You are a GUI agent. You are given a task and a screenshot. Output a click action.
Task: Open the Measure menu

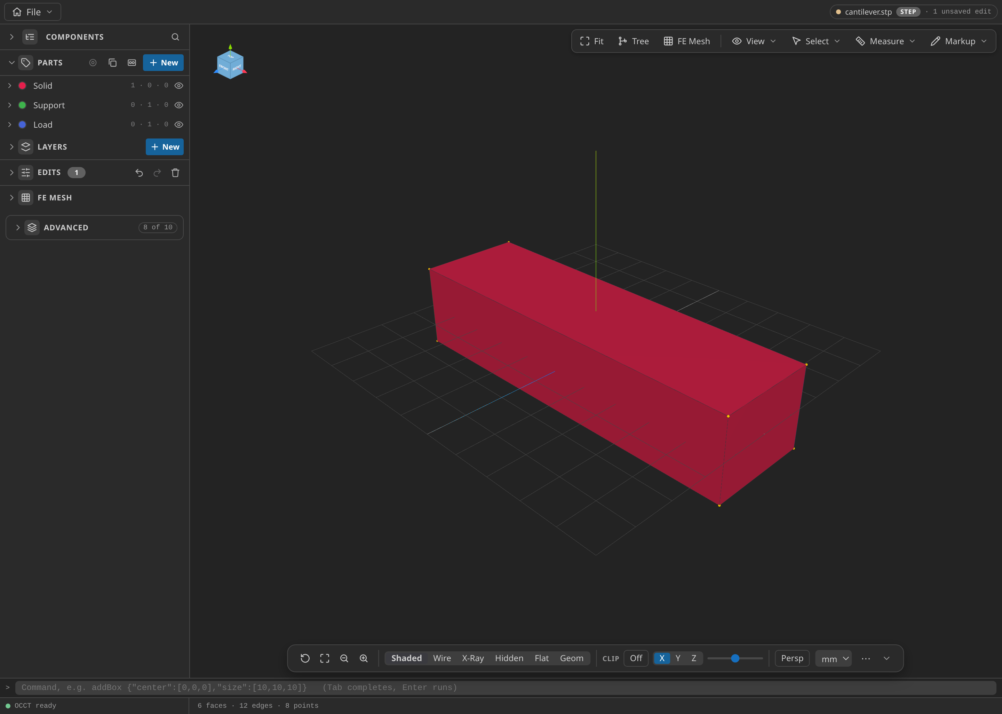point(885,41)
